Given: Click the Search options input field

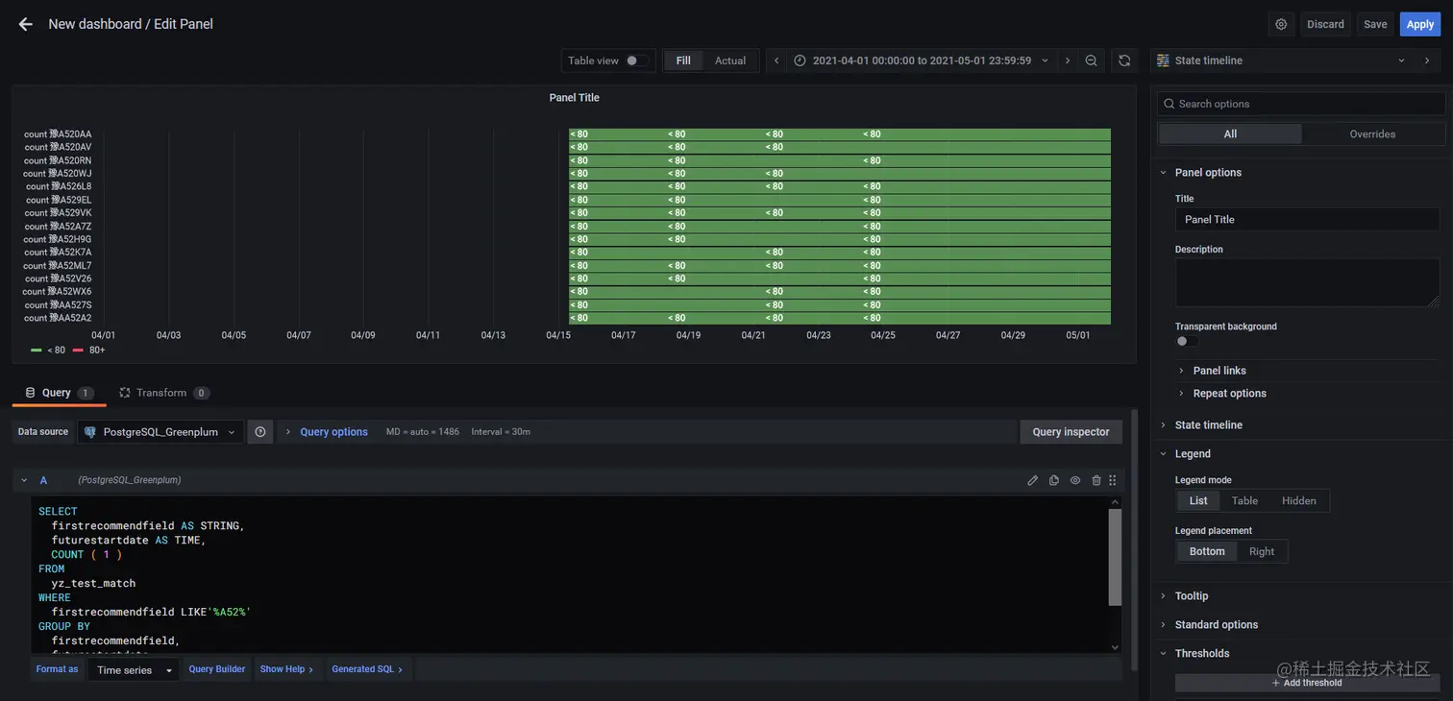Looking at the screenshot, I should coord(1301,104).
